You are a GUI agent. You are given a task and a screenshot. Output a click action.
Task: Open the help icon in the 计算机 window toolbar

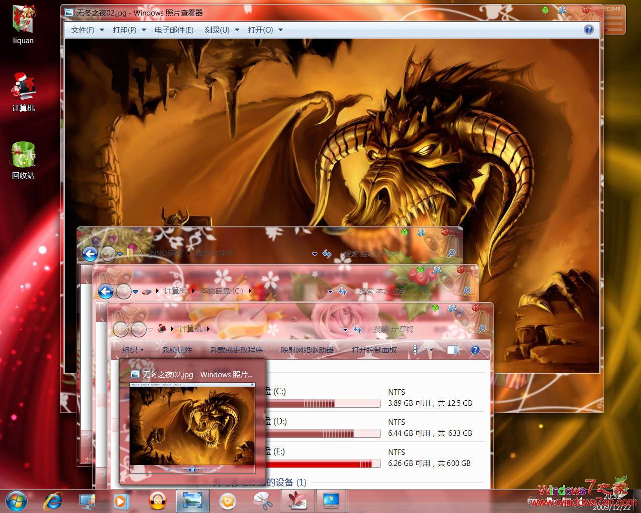[475, 350]
